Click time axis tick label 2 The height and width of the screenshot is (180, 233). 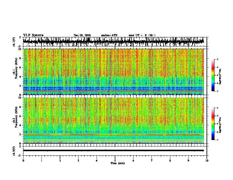tap(60, 161)
